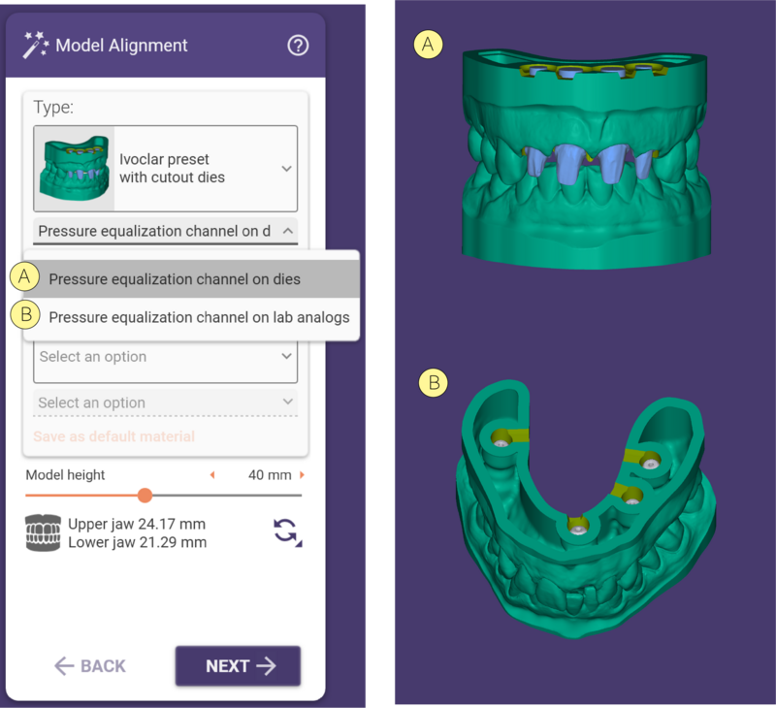Image resolution: width=776 pixels, height=708 pixels.
Task: Click the Model height slider handle
Action: click(145, 495)
